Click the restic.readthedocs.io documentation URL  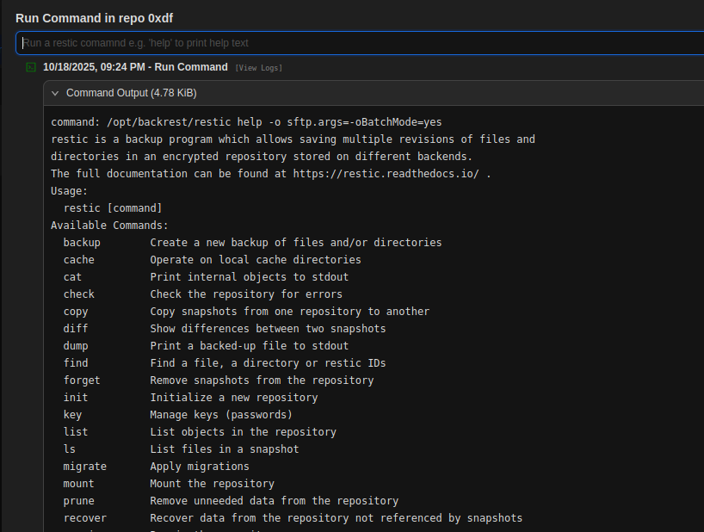pos(386,174)
